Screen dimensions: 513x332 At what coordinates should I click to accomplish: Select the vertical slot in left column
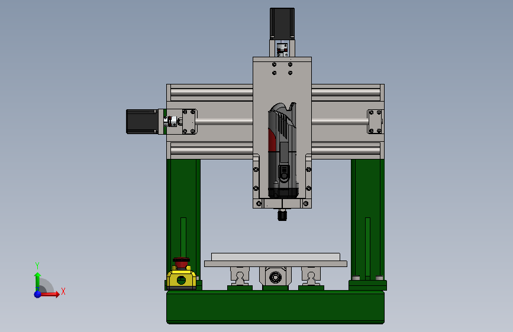tap(183, 238)
